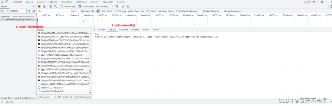The width and height of the screenshot is (332, 106).
Task: Open the issues counter showing 1
Action: [315, 2]
